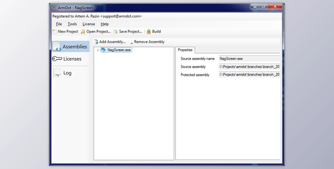The height and width of the screenshot is (169, 334).
Task: Click the Assemblies sidebar icon
Action: 57,46
